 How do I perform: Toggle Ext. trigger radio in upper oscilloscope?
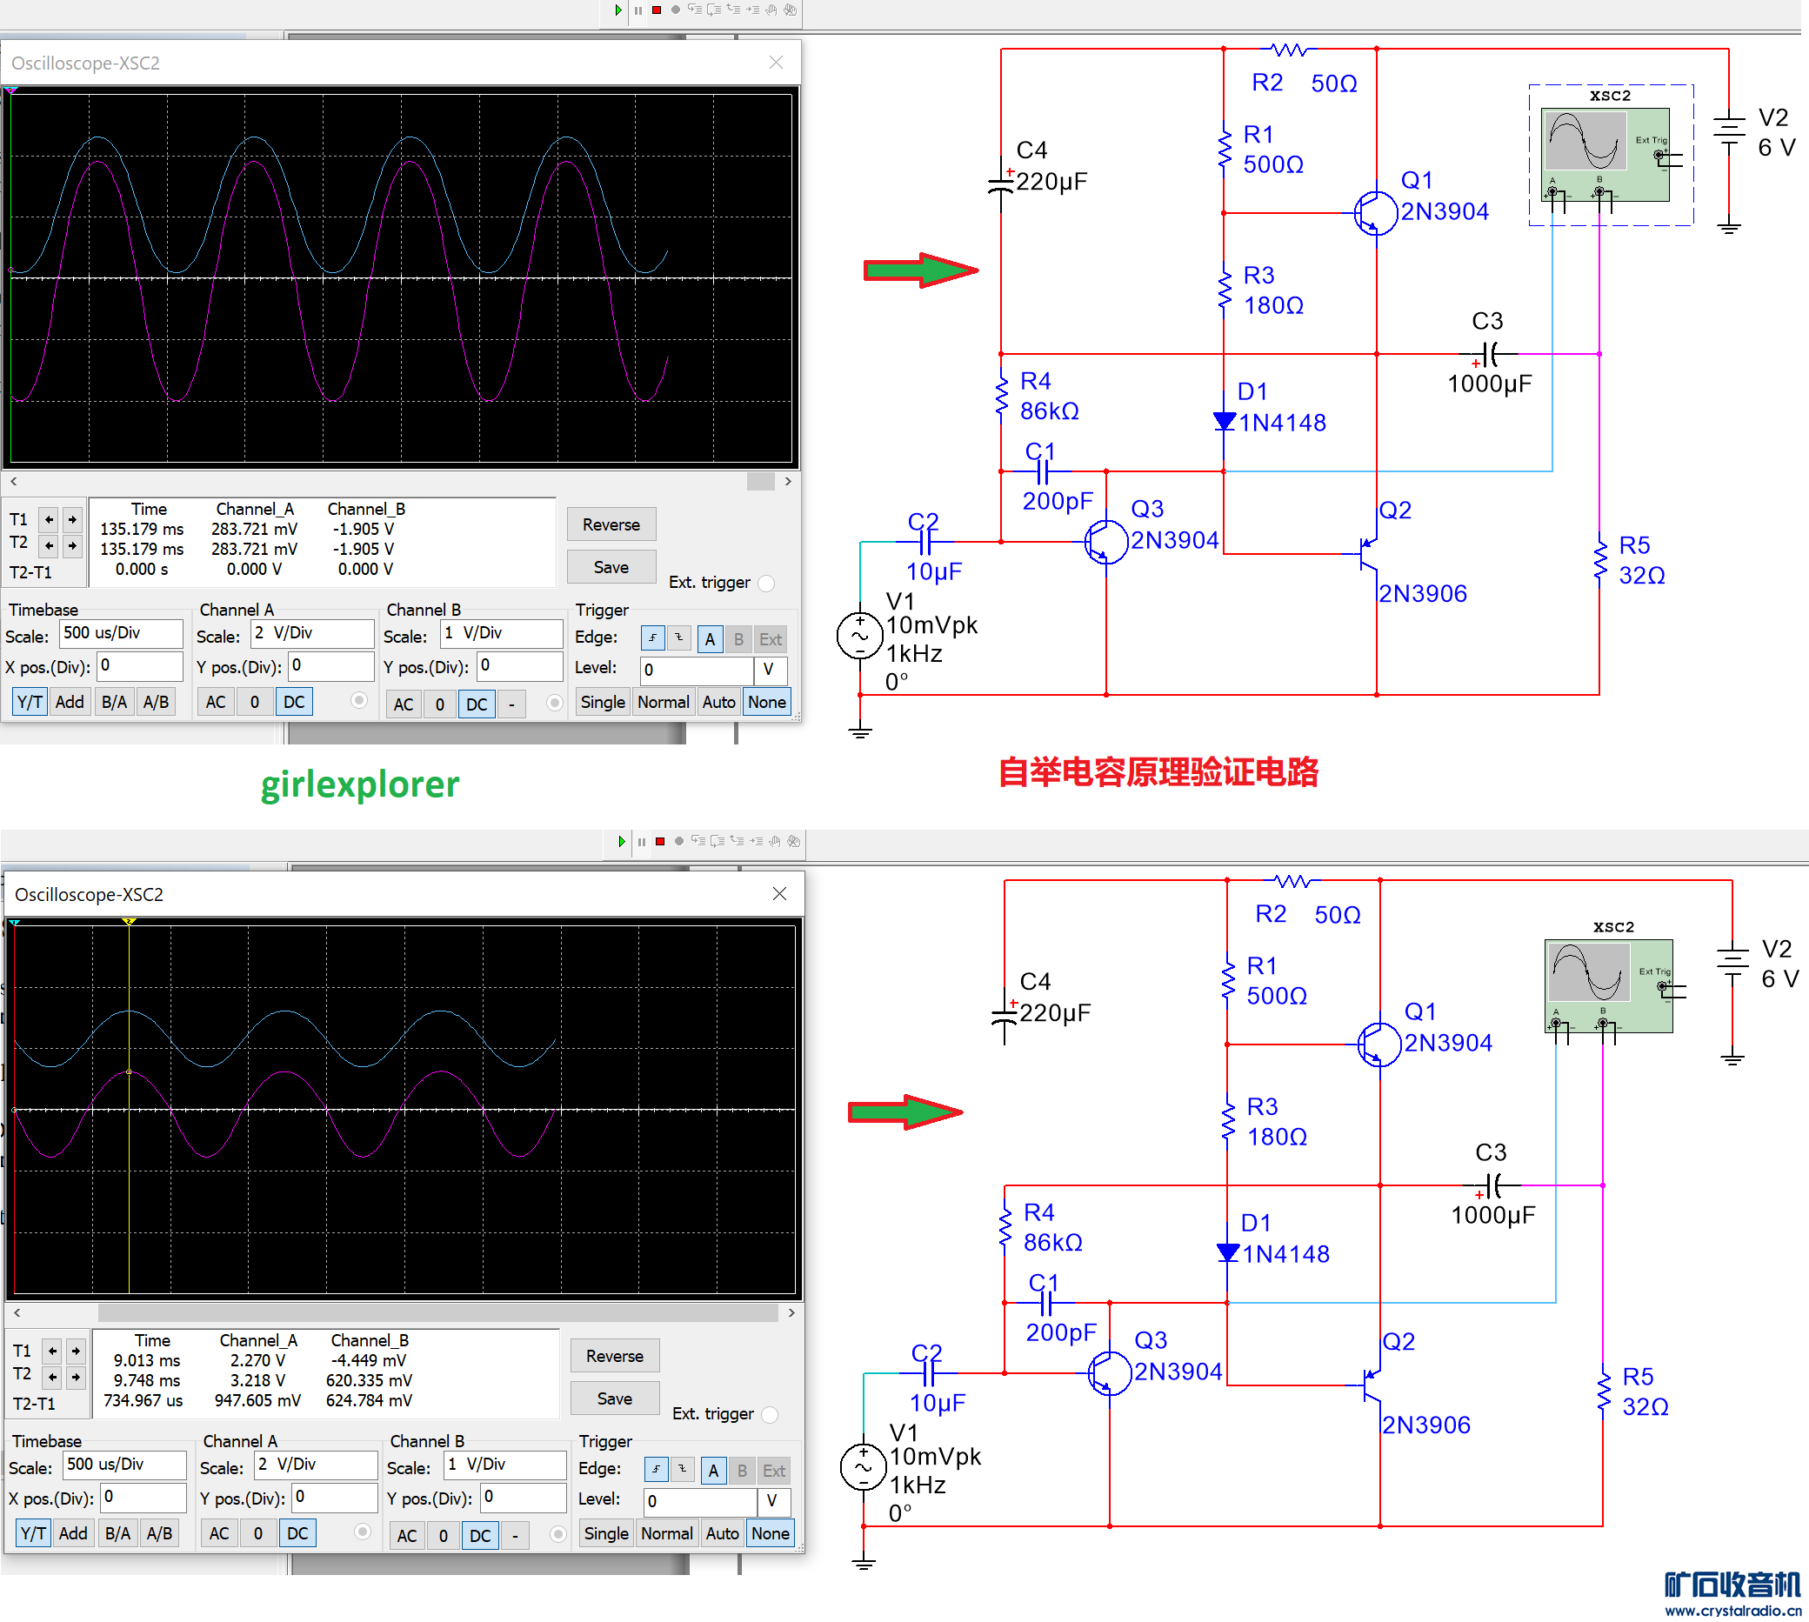click(766, 583)
